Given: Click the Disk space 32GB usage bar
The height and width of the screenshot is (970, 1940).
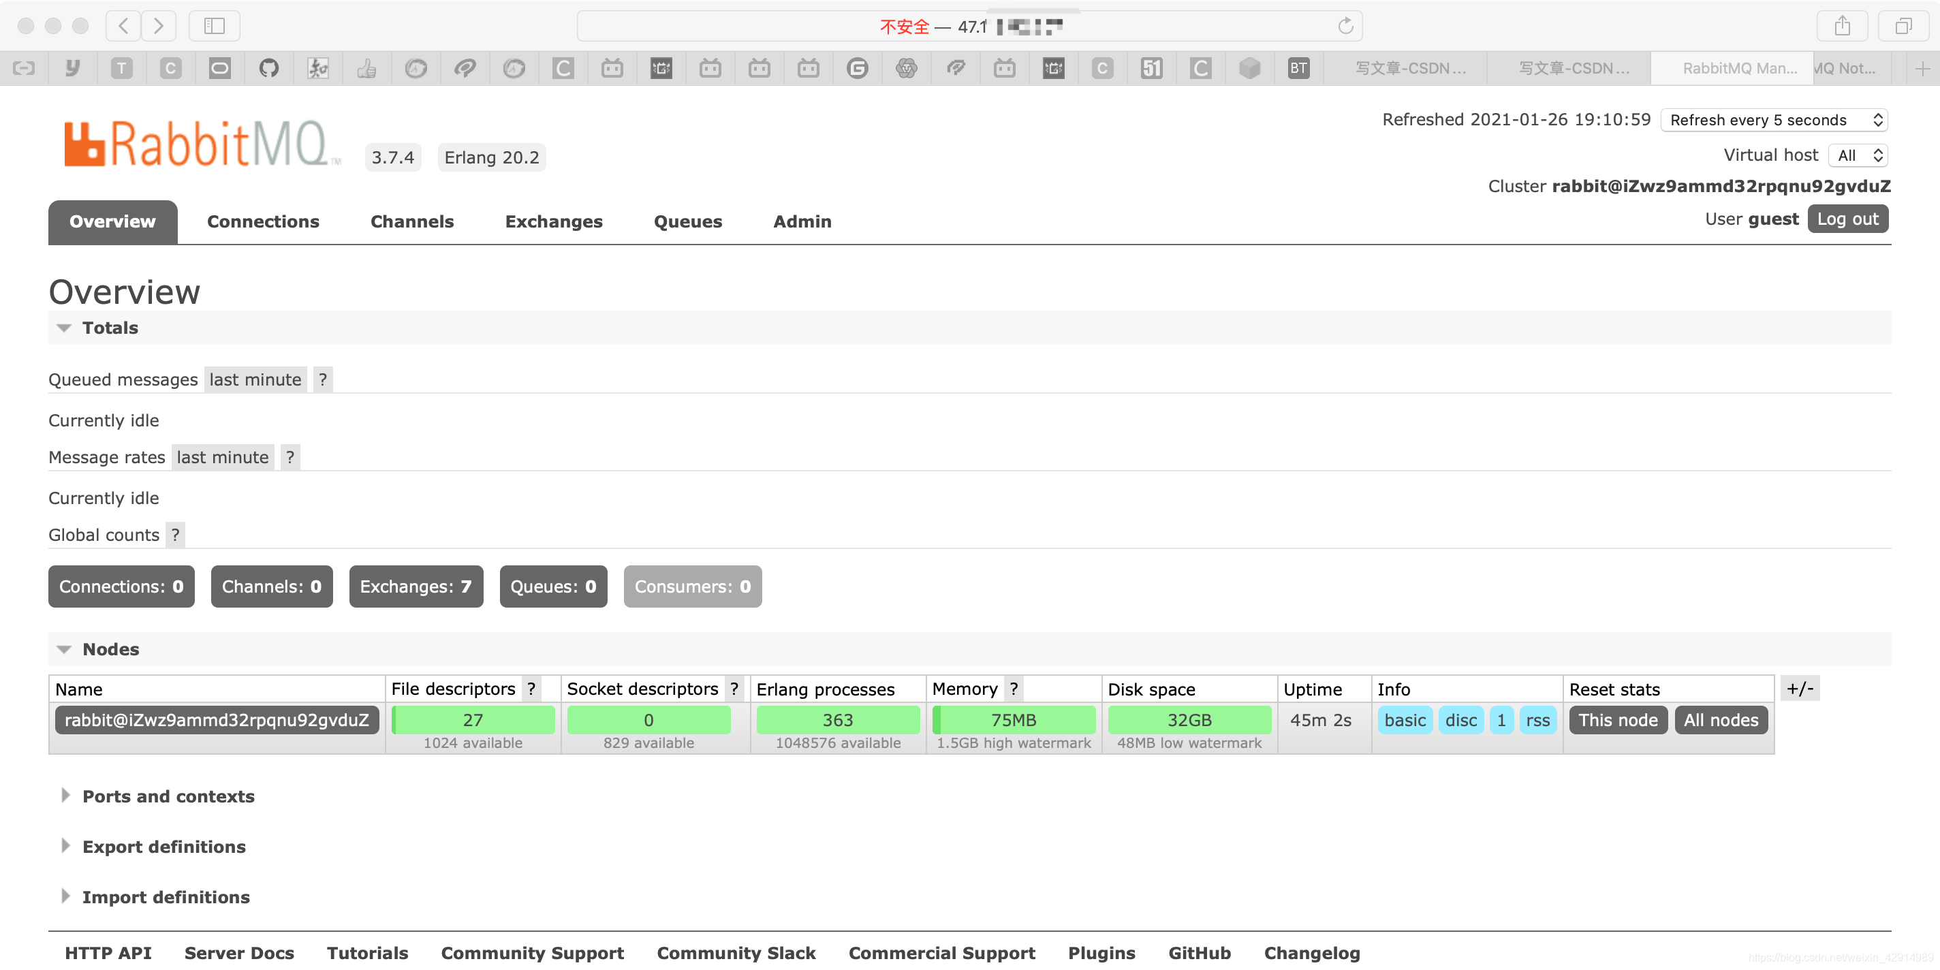Looking at the screenshot, I should click(1189, 720).
